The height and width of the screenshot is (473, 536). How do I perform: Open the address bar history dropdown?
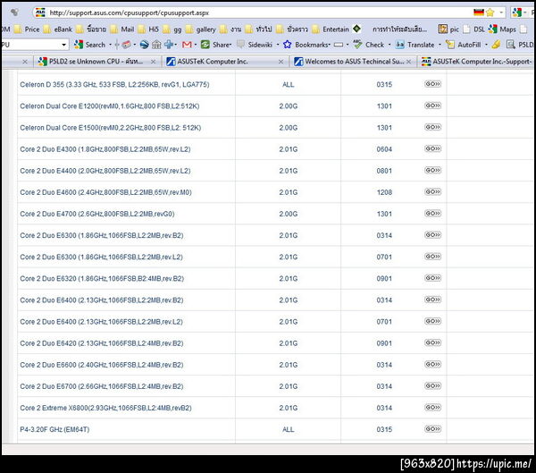coord(501,13)
